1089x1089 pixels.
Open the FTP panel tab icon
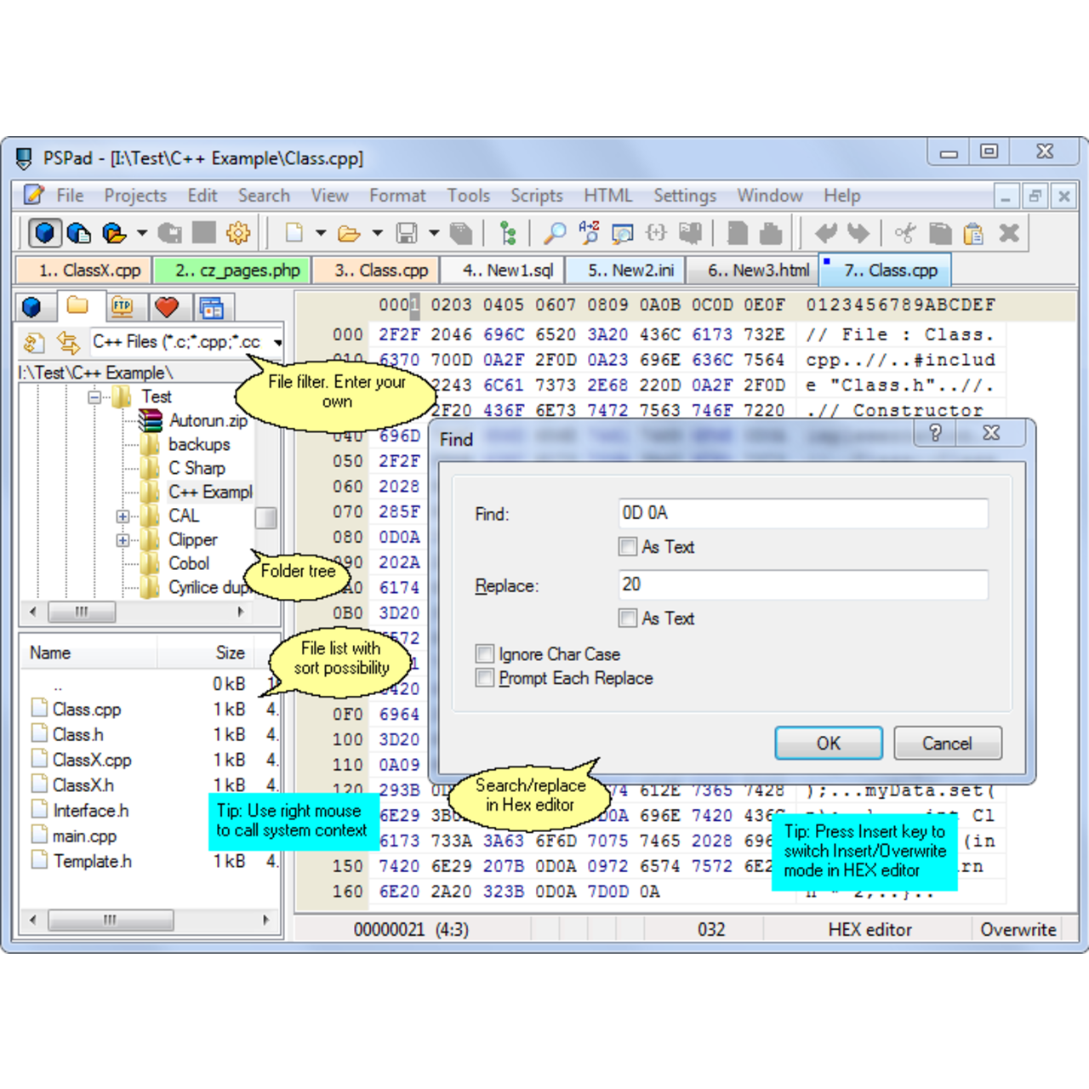click(x=122, y=307)
